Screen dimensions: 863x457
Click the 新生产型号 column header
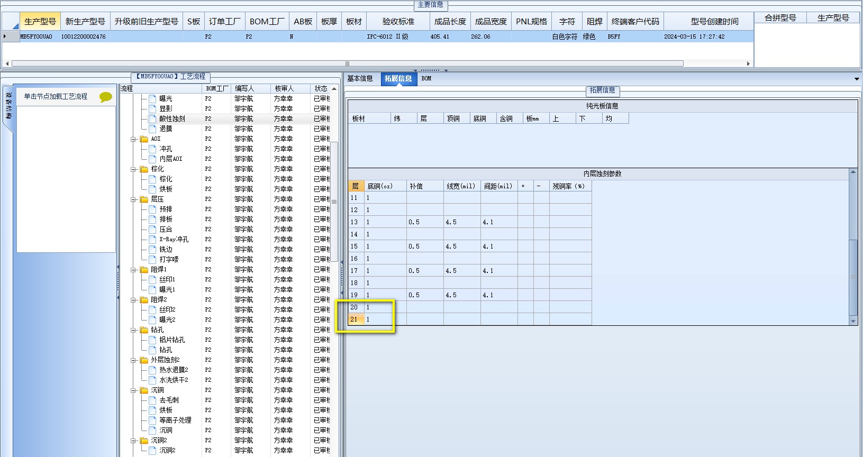pyautogui.click(x=85, y=22)
